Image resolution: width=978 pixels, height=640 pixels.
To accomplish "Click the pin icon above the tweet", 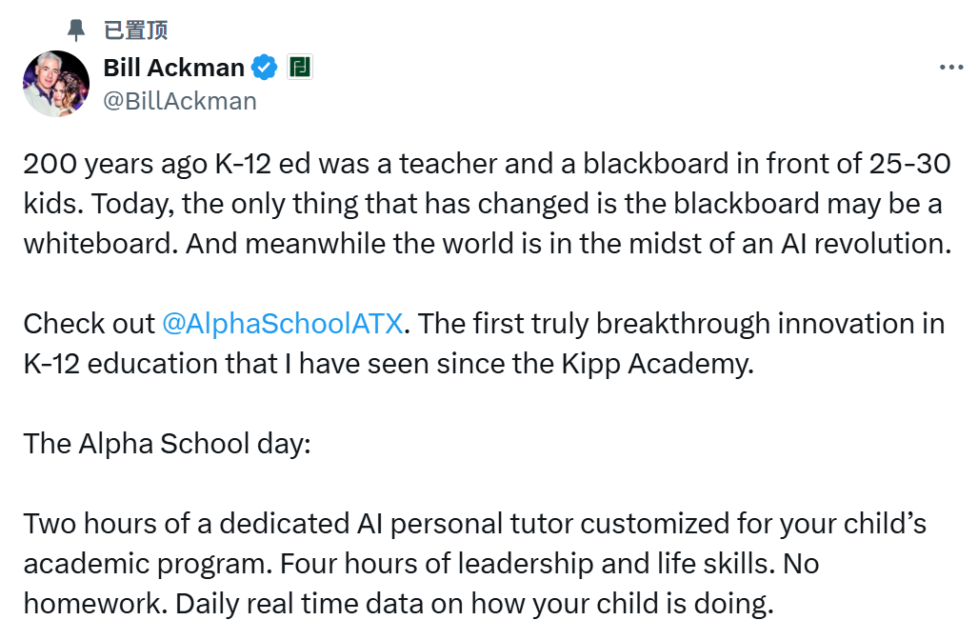I will (x=76, y=31).
